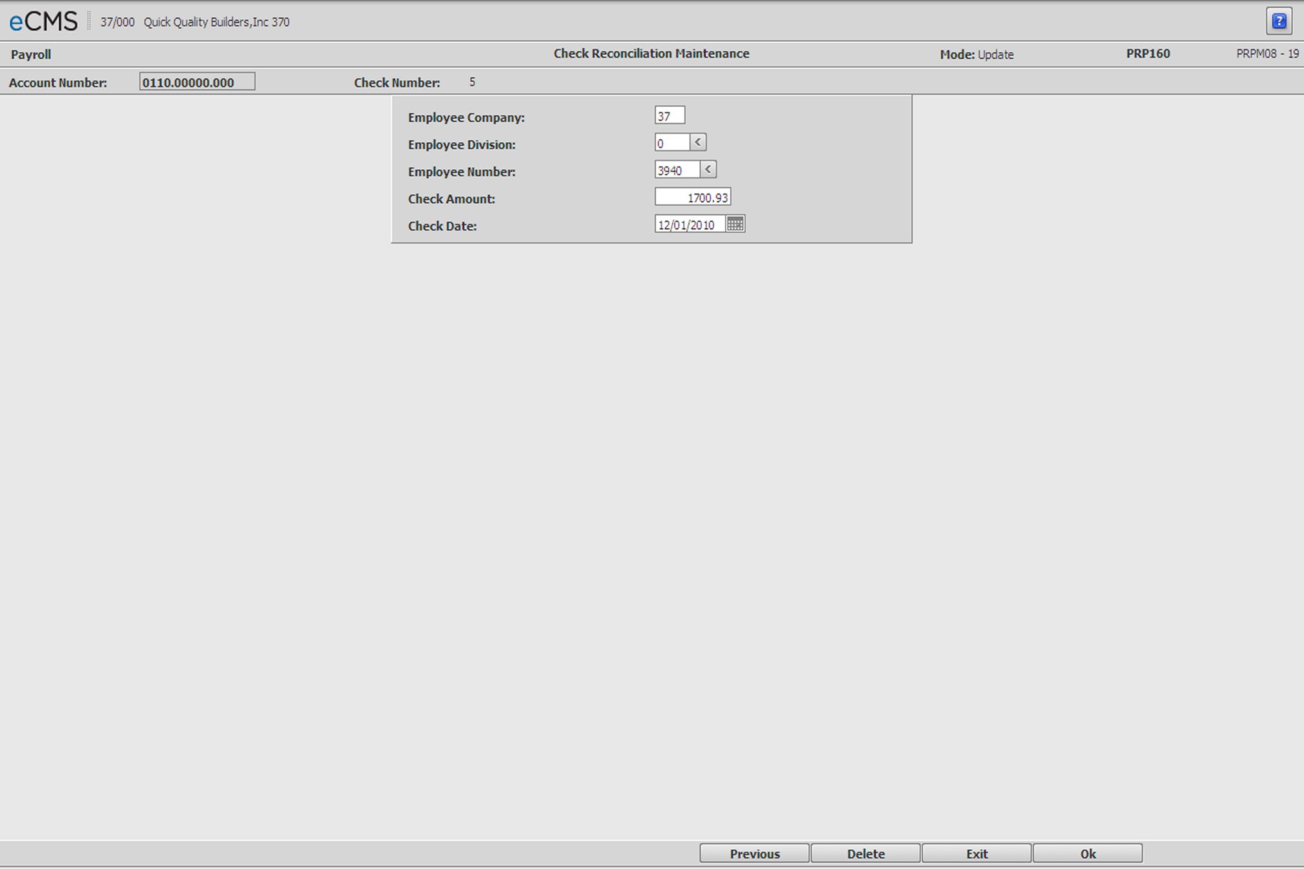Open the Employee Number lookup prompt
This screenshot has height=869, width=1304.
(708, 169)
